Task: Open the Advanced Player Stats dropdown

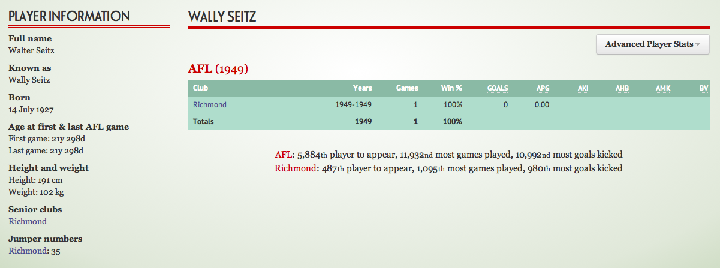Action: click(652, 44)
